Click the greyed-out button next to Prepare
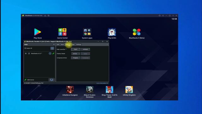Image resolution: width=202 pixels, height=114 pixels. [x=86, y=58]
